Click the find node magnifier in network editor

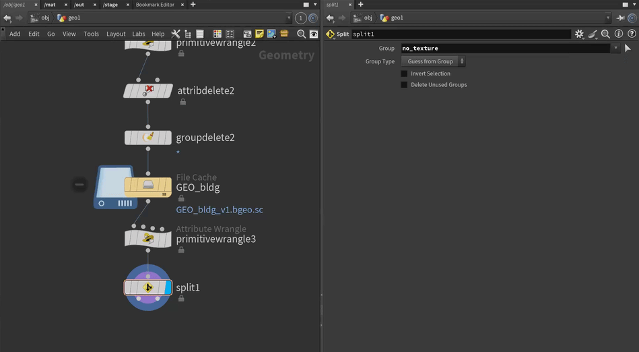[299, 34]
